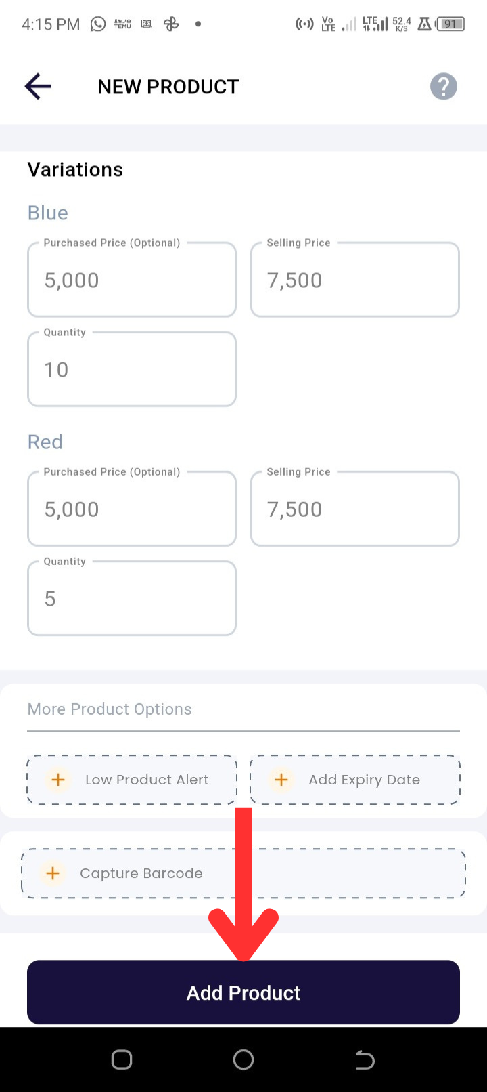Tap the Android home navigation icon

coord(243,1059)
